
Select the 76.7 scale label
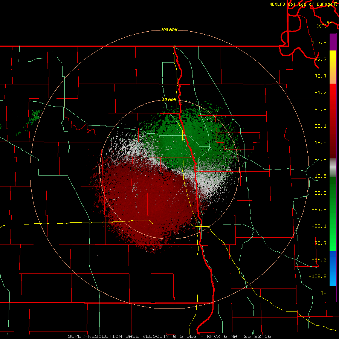[321, 76]
